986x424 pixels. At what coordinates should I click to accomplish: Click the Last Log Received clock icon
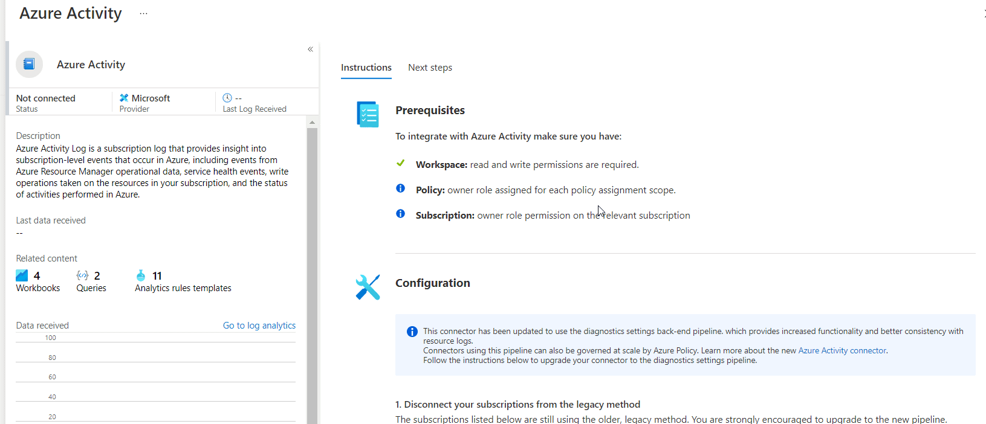point(227,98)
